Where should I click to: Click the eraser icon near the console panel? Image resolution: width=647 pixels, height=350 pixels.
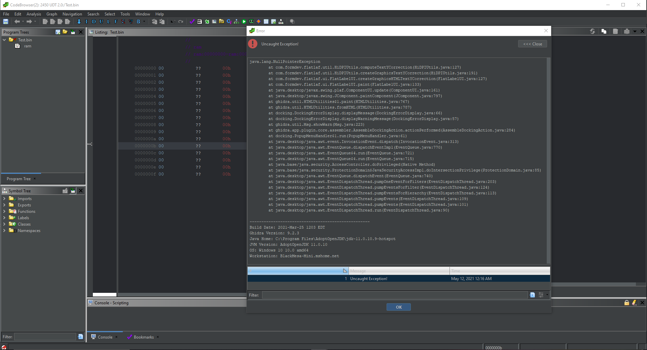[x=635, y=303]
